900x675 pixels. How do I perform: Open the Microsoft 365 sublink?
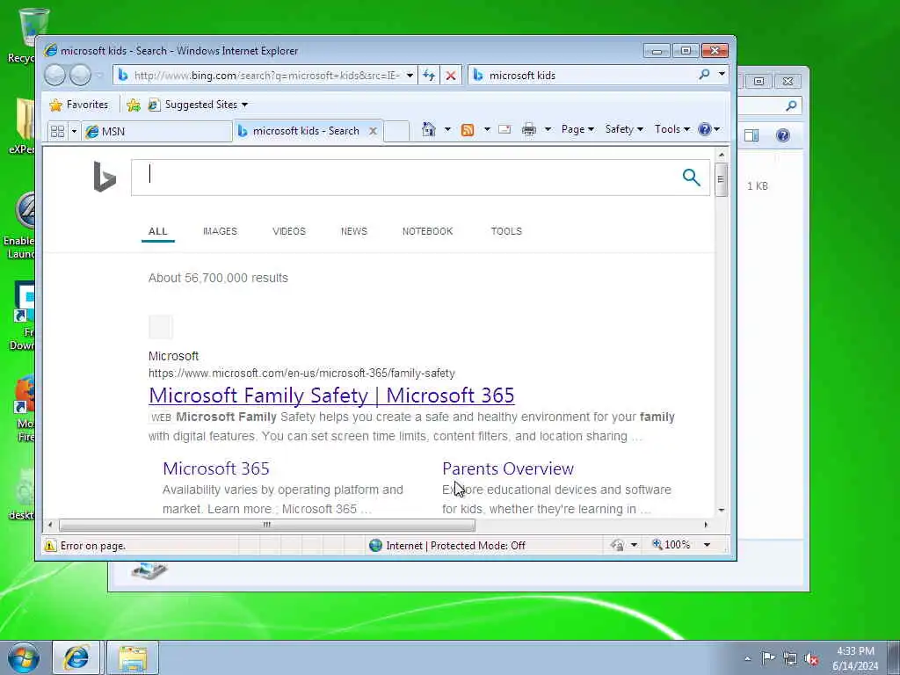point(216,468)
